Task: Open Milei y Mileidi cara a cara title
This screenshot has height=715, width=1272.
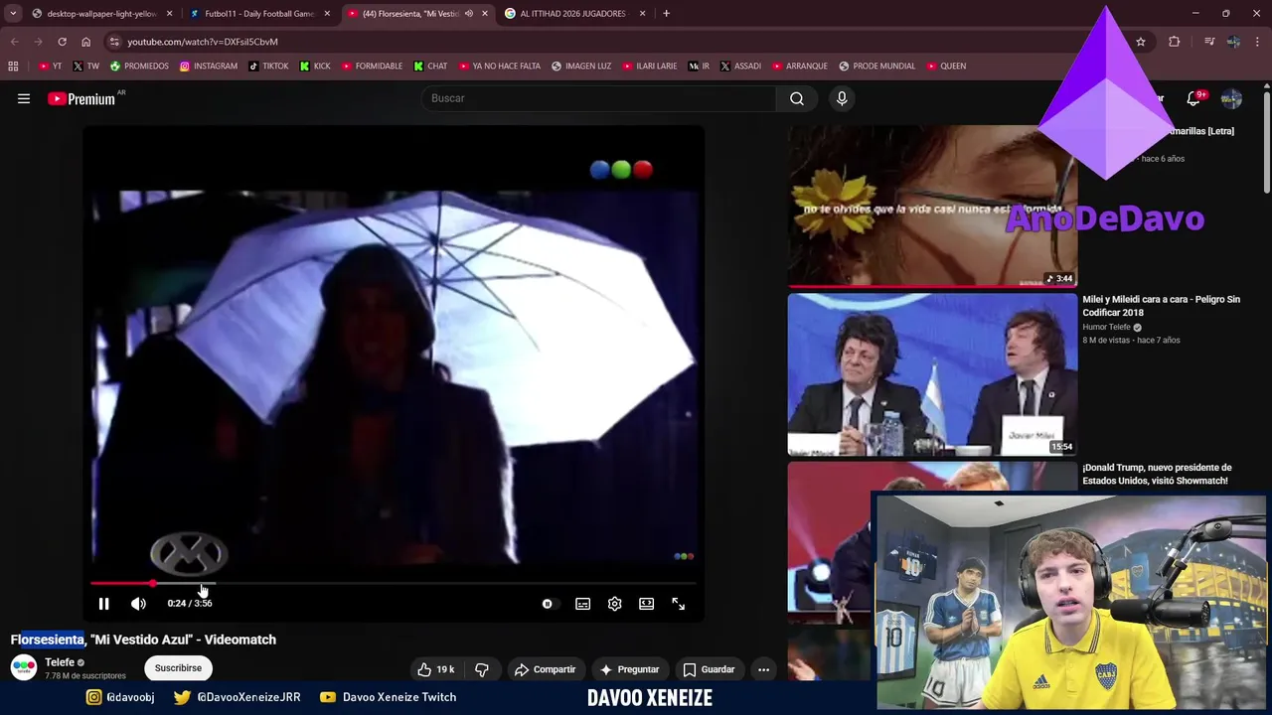Action: coord(1161,306)
